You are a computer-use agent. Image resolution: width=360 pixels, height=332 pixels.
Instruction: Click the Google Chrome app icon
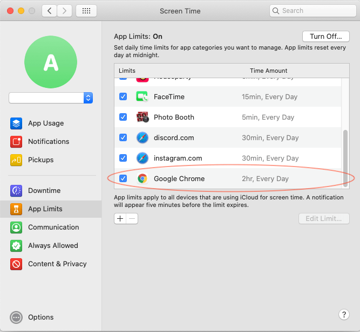(142, 178)
